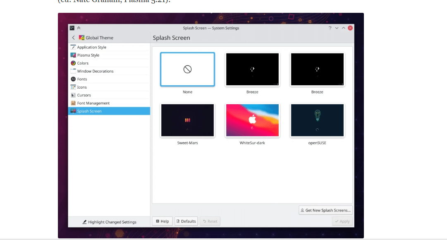Minimize the window with the down chevron
447x240 pixels.
tap(337, 28)
